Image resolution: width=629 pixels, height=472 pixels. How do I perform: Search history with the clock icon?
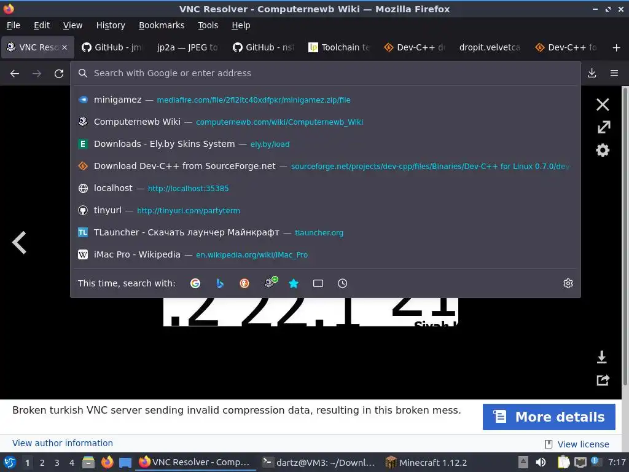(x=343, y=283)
